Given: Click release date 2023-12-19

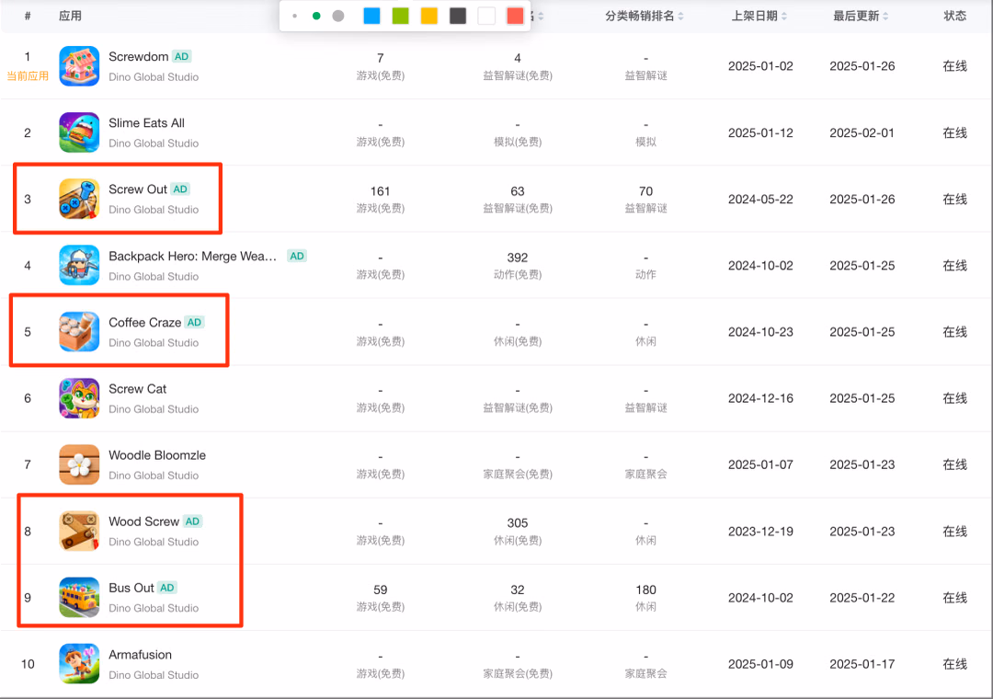Looking at the screenshot, I should 760,531.
